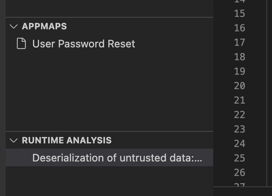Click line number 26 in the gutter

239,173
